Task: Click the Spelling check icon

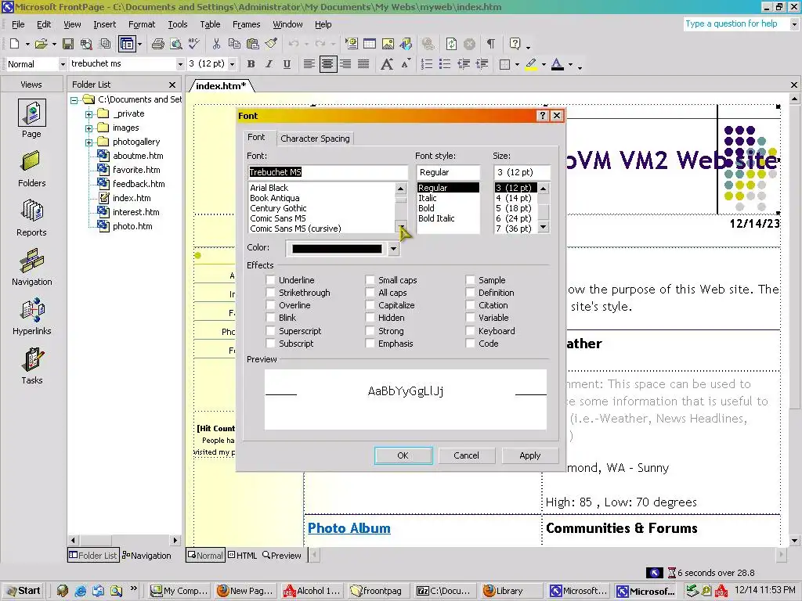Action: [194, 44]
